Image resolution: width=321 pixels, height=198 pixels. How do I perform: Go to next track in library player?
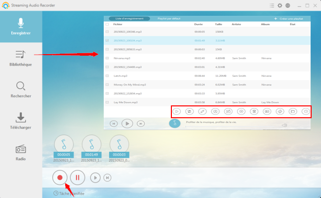[141, 124]
